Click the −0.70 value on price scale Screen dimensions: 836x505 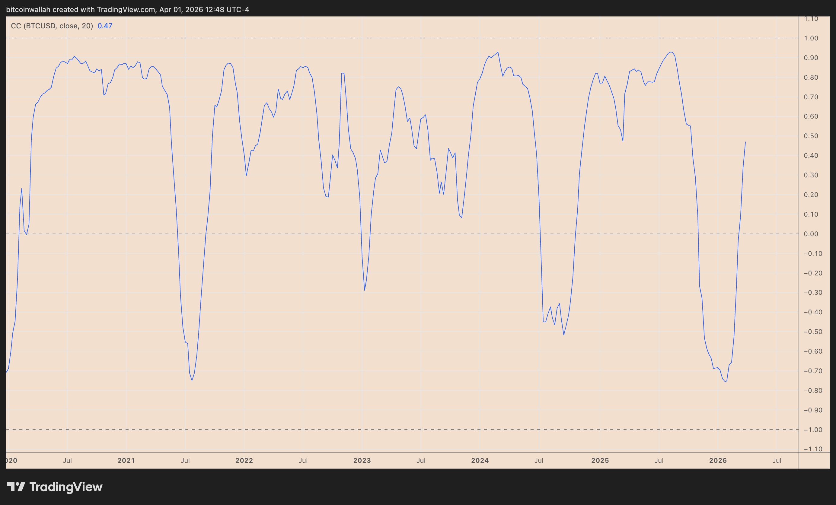point(813,371)
